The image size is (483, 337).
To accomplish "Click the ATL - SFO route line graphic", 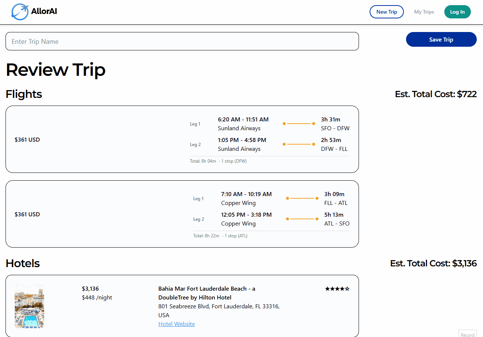I will click(302, 219).
